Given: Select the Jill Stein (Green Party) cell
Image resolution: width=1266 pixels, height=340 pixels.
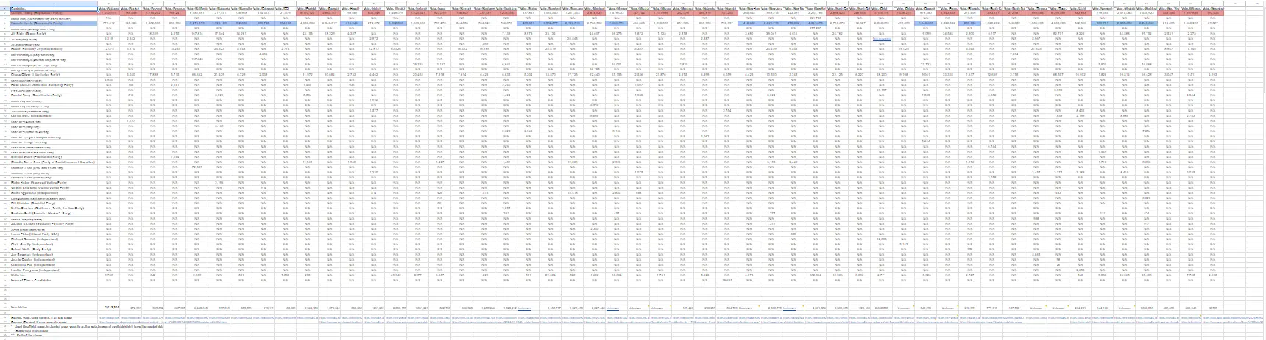Looking at the screenshot, I should tap(44, 34).
